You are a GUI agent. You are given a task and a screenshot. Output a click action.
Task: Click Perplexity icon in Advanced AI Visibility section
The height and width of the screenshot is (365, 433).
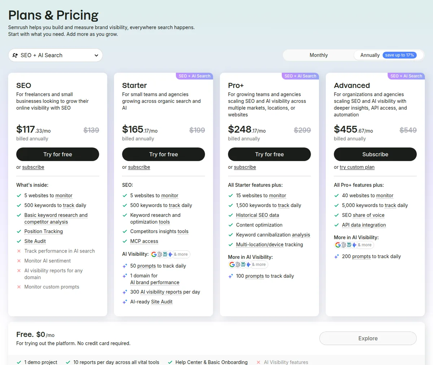click(349, 245)
